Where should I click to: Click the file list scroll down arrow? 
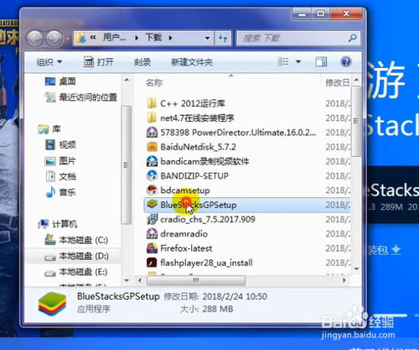[356, 269]
